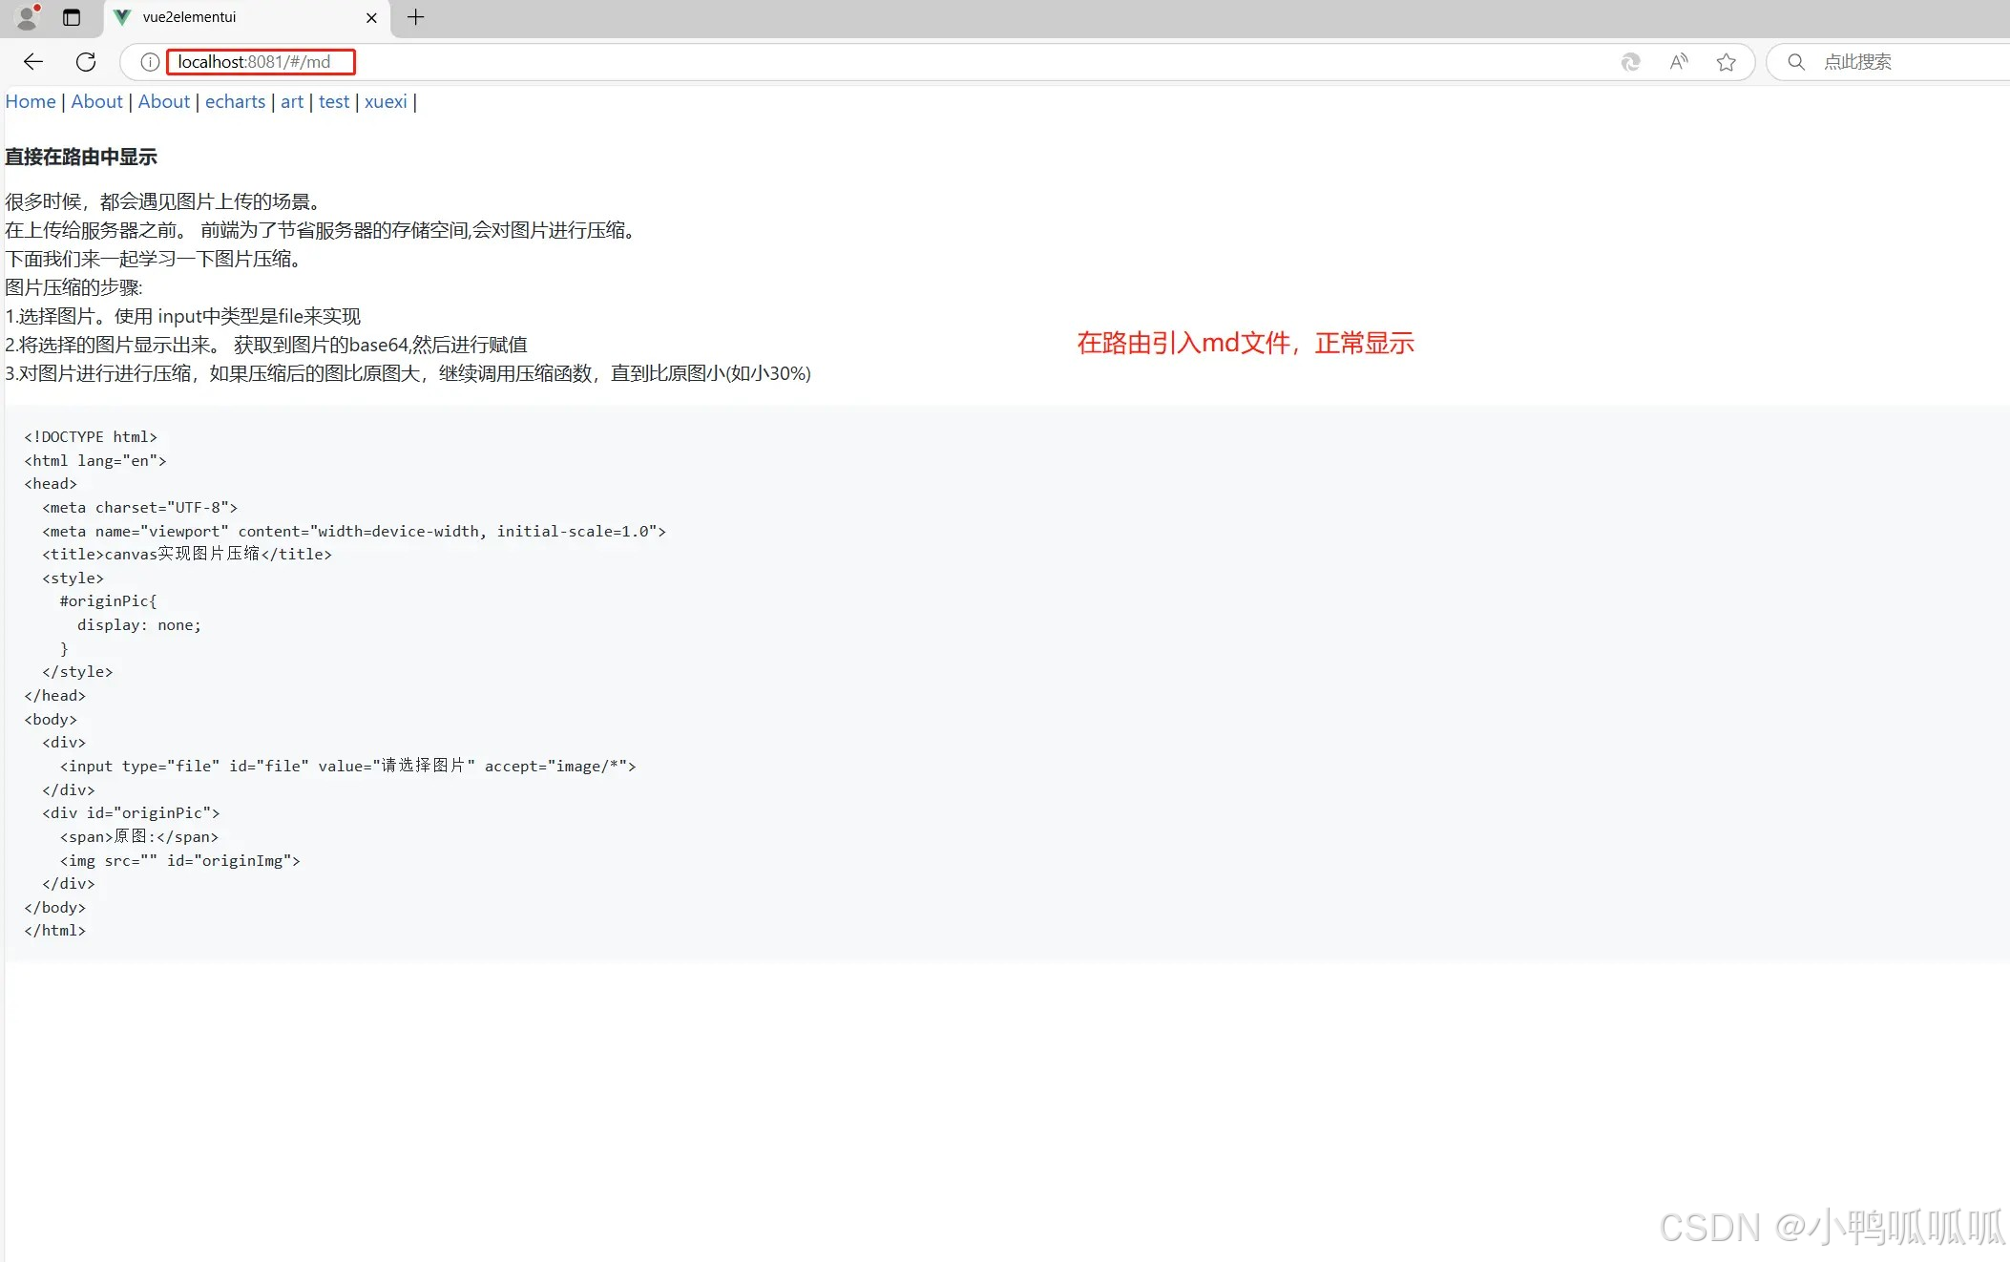Click the first About link
Viewport: 2010px width, 1262px height.
96,101
